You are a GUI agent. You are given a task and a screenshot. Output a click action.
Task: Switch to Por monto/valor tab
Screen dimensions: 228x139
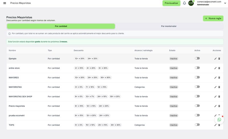(169, 26)
